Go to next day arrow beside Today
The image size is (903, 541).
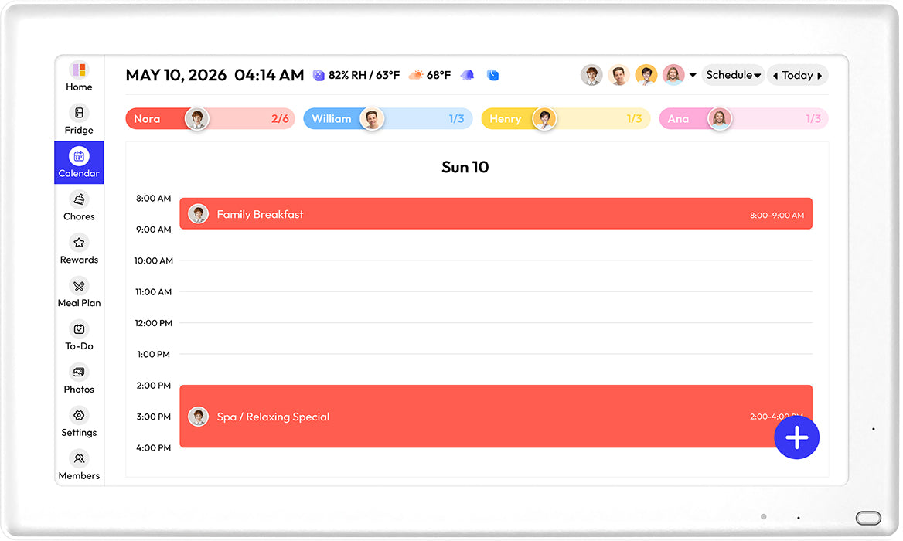point(820,76)
